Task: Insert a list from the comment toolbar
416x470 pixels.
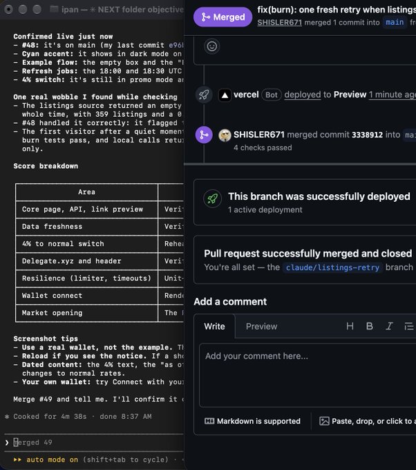Action: tap(409, 326)
